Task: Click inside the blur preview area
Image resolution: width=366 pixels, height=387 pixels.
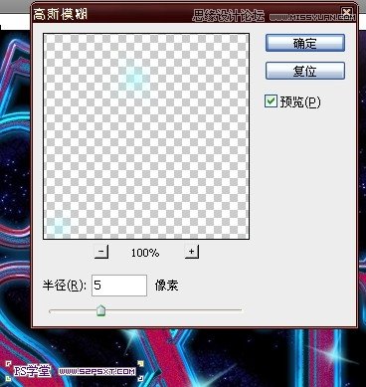Action: [x=146, y=136]
